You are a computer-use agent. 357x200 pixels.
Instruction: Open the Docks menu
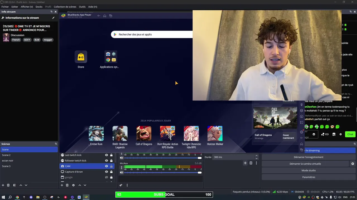pos(39,7)
